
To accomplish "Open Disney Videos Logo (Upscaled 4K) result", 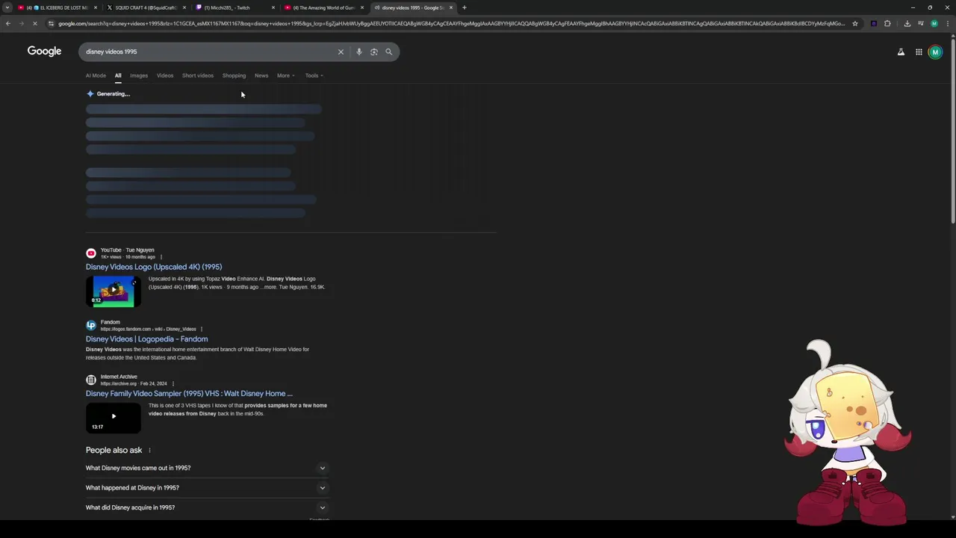I will point(154,267).
